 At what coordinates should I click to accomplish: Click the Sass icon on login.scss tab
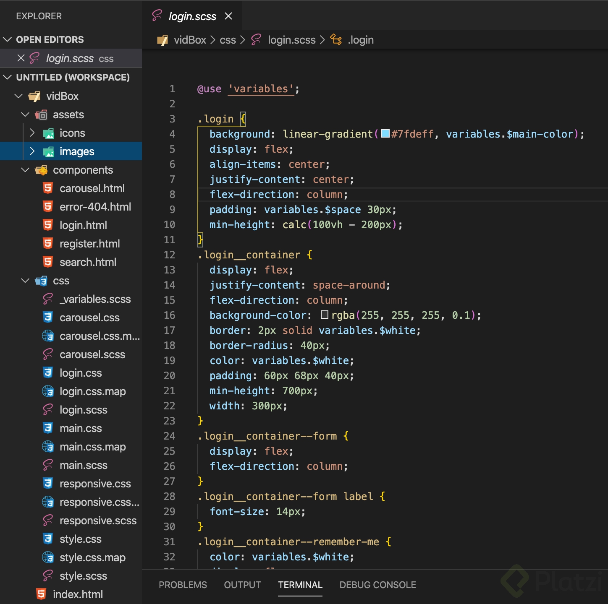coord(157,16)
